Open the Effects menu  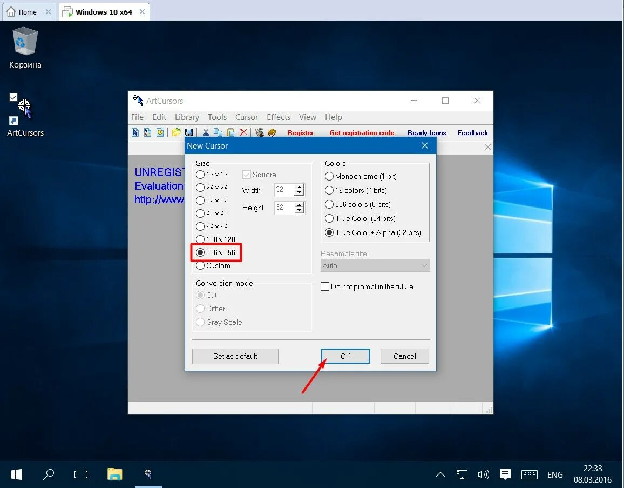coord(278,117)
